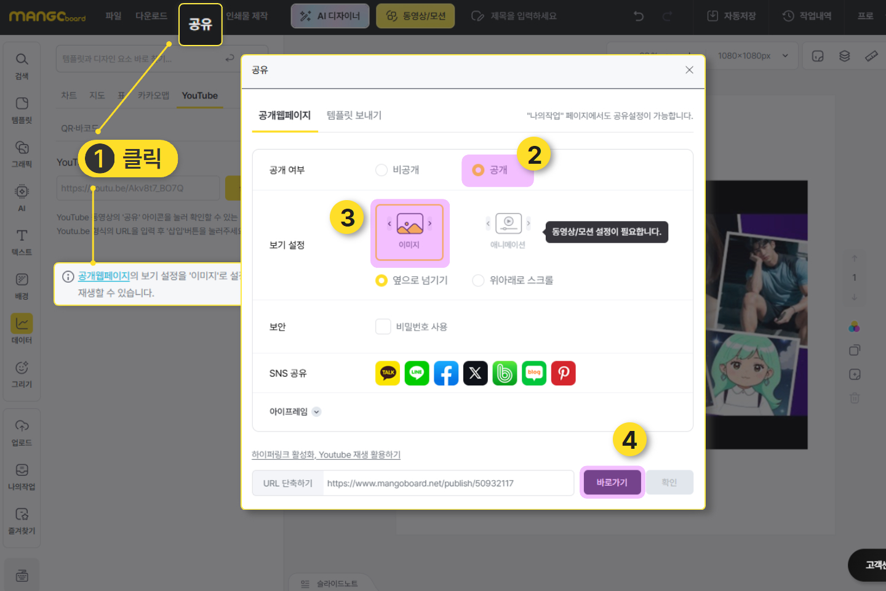Share via the LINE icon
This screenshot has width=886, height=591.
point(417,373)
